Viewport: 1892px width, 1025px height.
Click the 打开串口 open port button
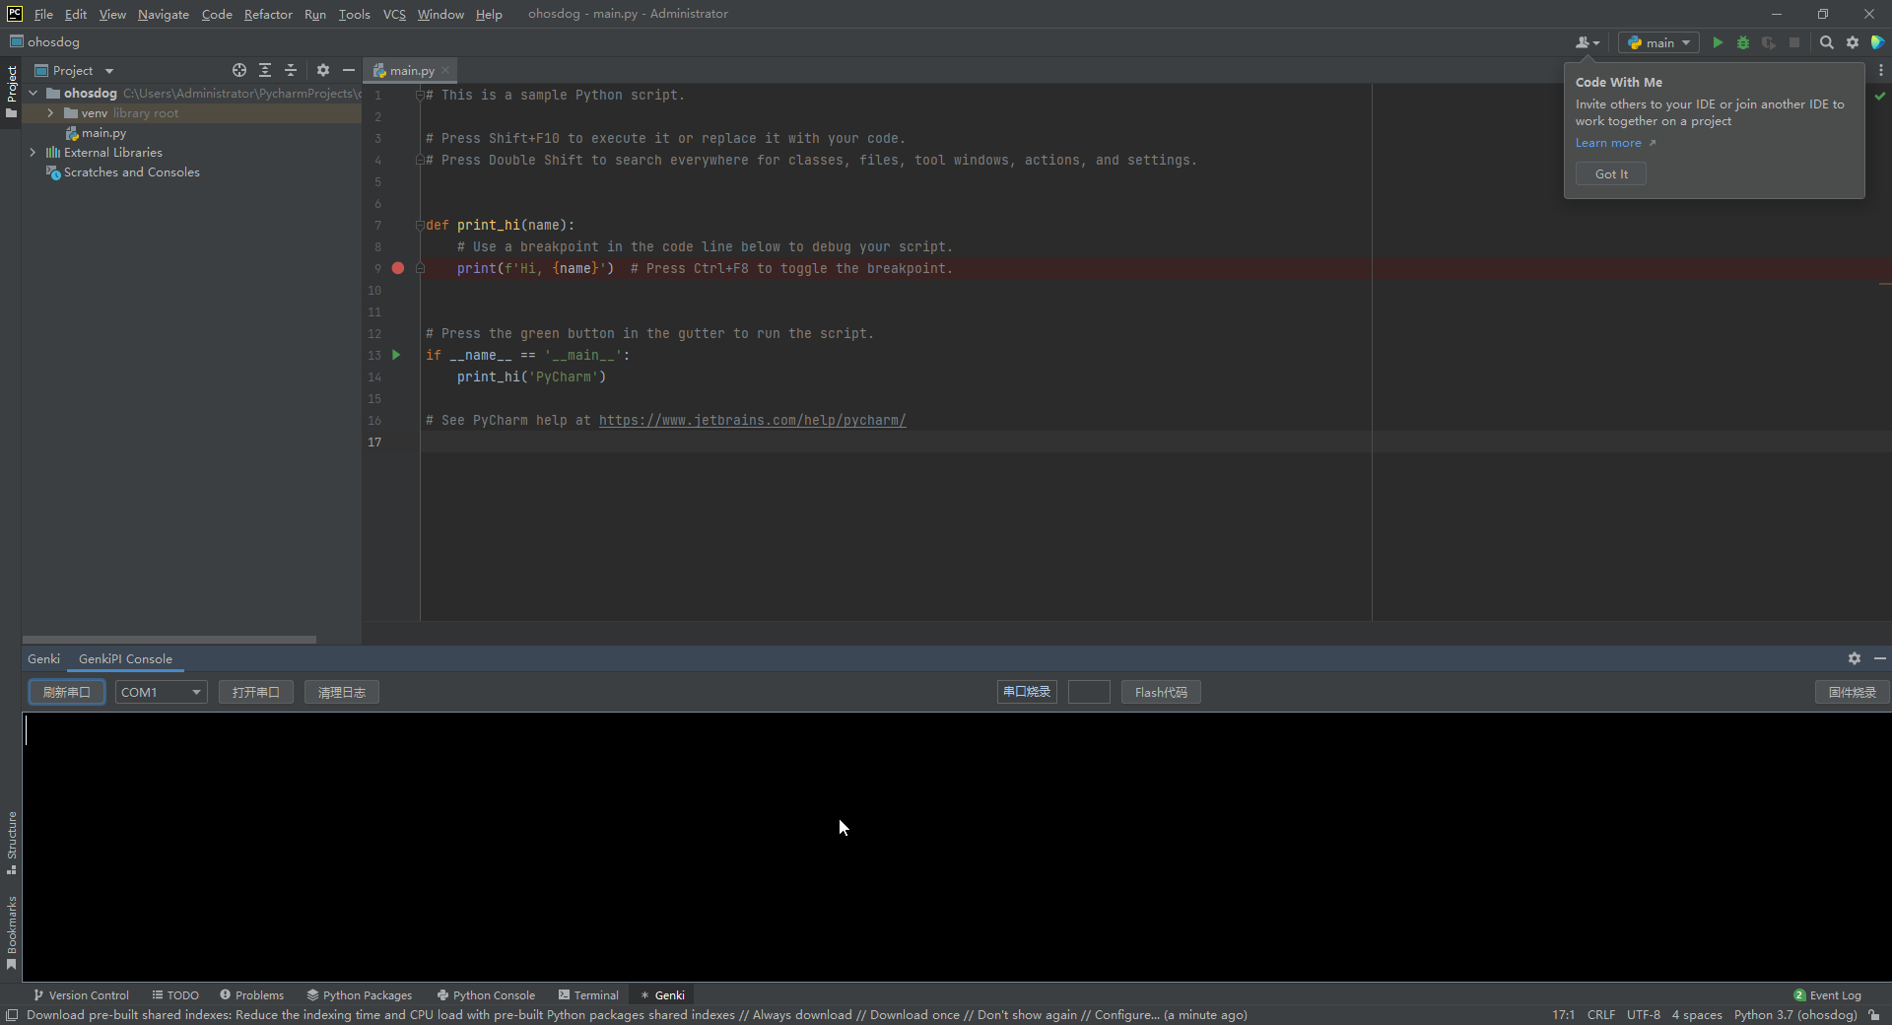[x=256, y=692]
